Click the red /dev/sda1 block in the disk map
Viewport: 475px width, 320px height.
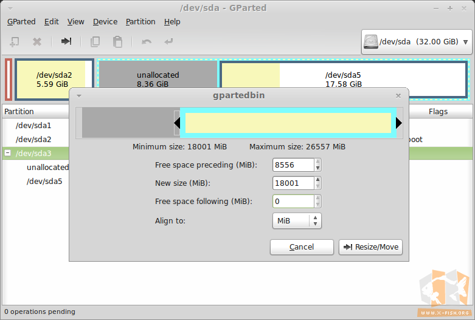(9, 80)
